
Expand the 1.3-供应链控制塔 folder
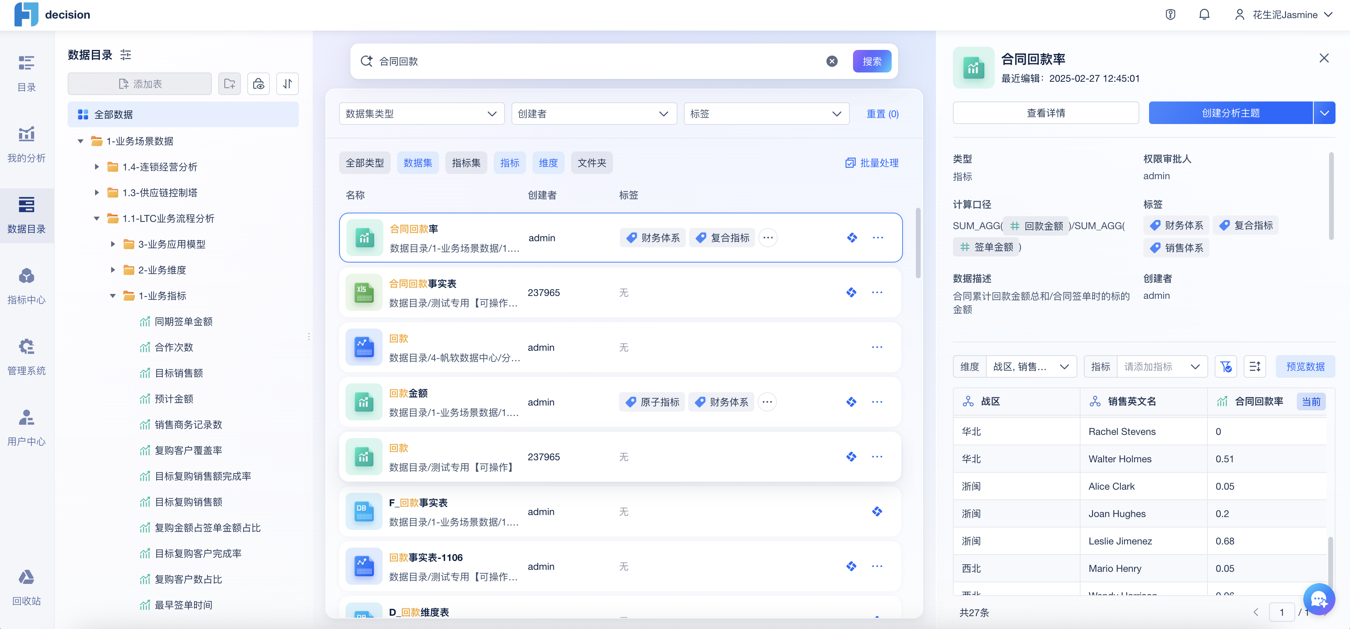click(97, 192)
